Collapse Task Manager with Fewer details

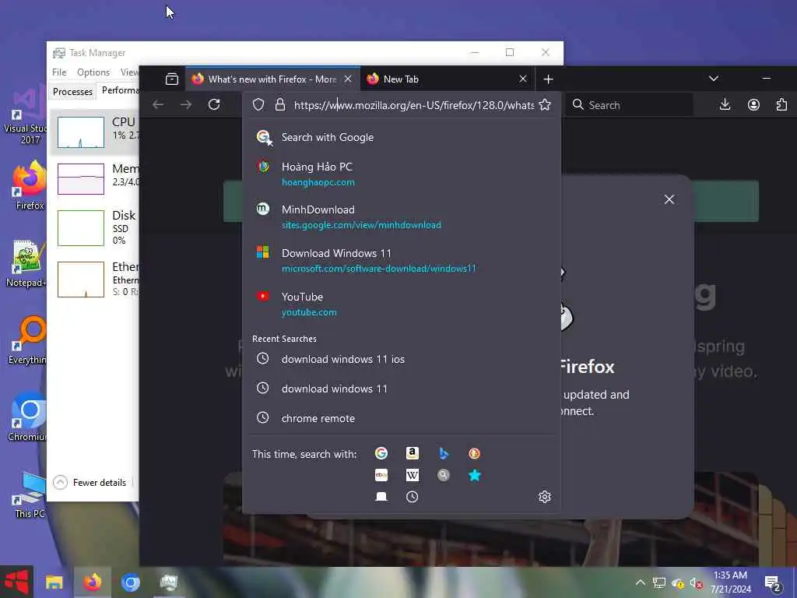(90, 482)
